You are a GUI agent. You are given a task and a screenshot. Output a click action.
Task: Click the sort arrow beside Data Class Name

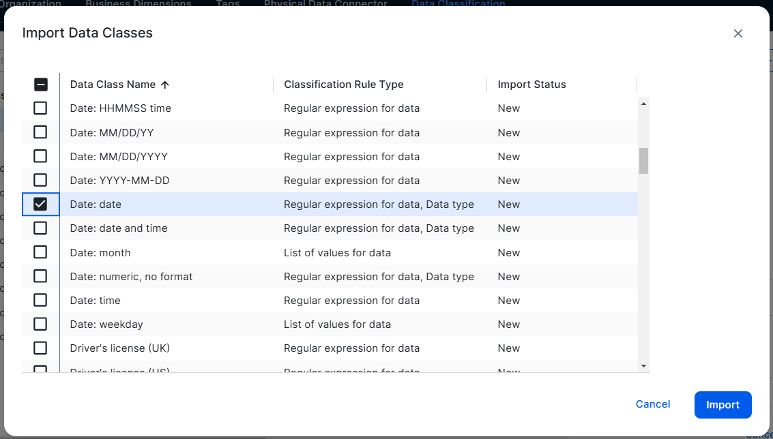(164, 85)
